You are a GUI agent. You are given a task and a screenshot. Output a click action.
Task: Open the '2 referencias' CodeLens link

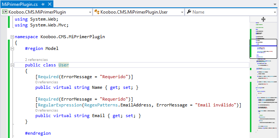[36, 60]
